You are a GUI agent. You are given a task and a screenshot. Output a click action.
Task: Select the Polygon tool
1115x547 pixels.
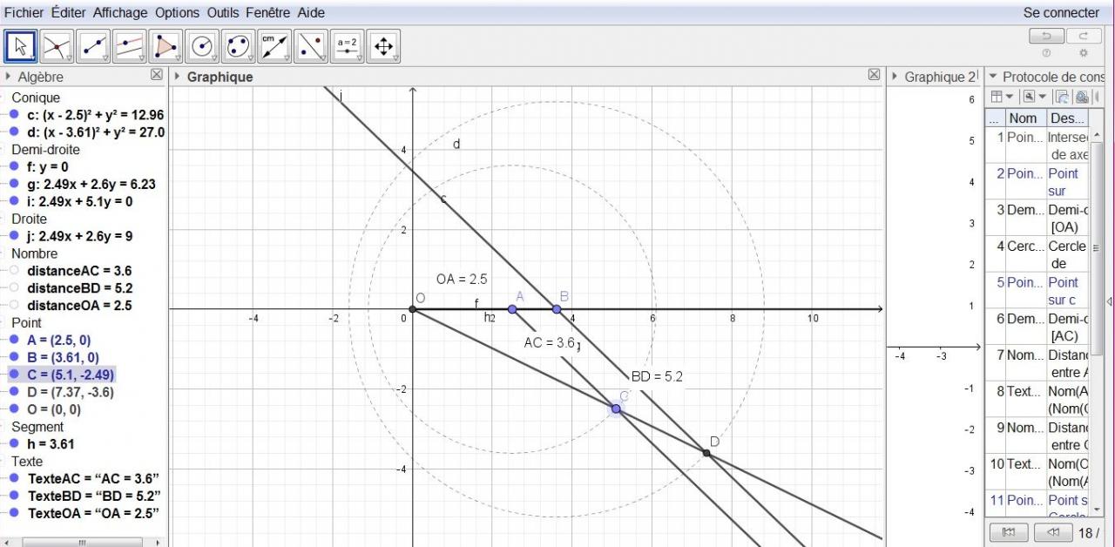click(166, 46)
